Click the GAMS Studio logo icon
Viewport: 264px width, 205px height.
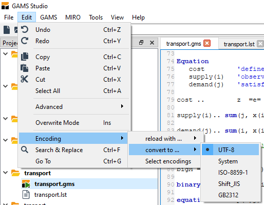pos(5,6)
